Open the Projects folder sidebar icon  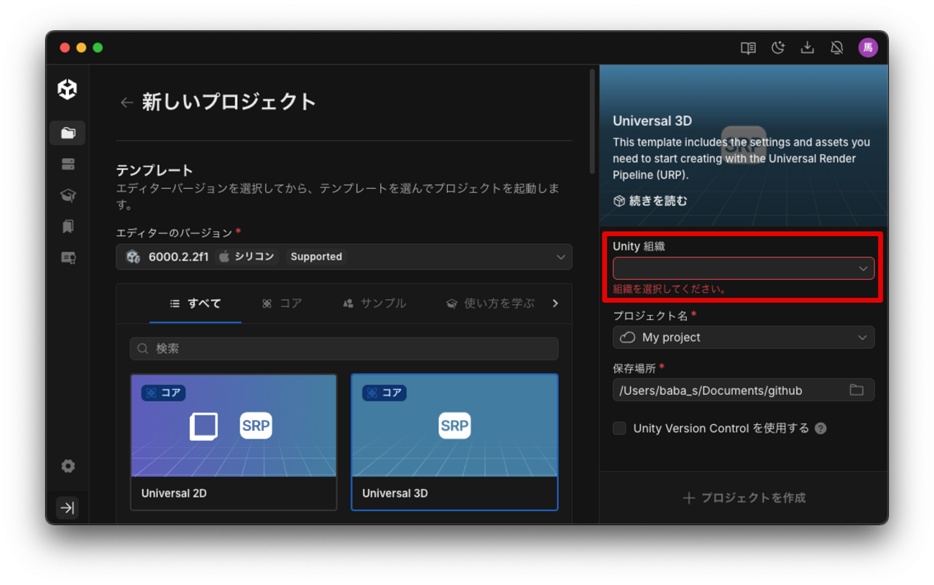point(68,133)
